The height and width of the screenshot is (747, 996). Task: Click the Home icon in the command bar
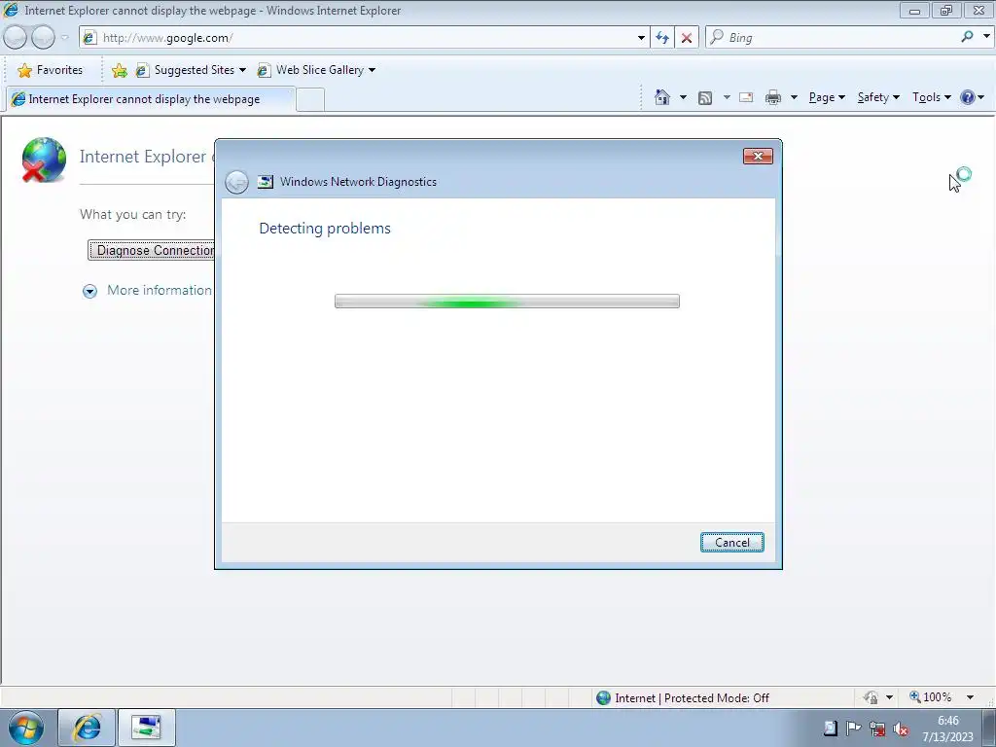(662, 97)
